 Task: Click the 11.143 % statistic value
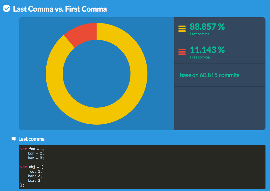[207, 50]
